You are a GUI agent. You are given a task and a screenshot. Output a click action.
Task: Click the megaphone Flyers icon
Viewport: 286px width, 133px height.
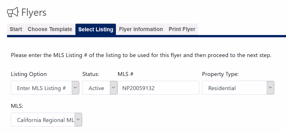click(x=13, y=12)
